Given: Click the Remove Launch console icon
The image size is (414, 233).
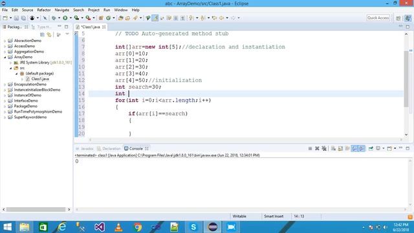Looking at the screenshot, I should point(317,148).
